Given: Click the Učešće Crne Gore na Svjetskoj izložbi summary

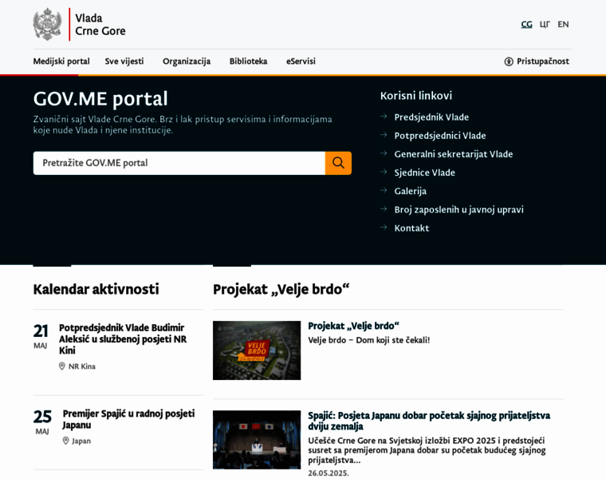Looking at the screenshot, I should coord(427,450).
